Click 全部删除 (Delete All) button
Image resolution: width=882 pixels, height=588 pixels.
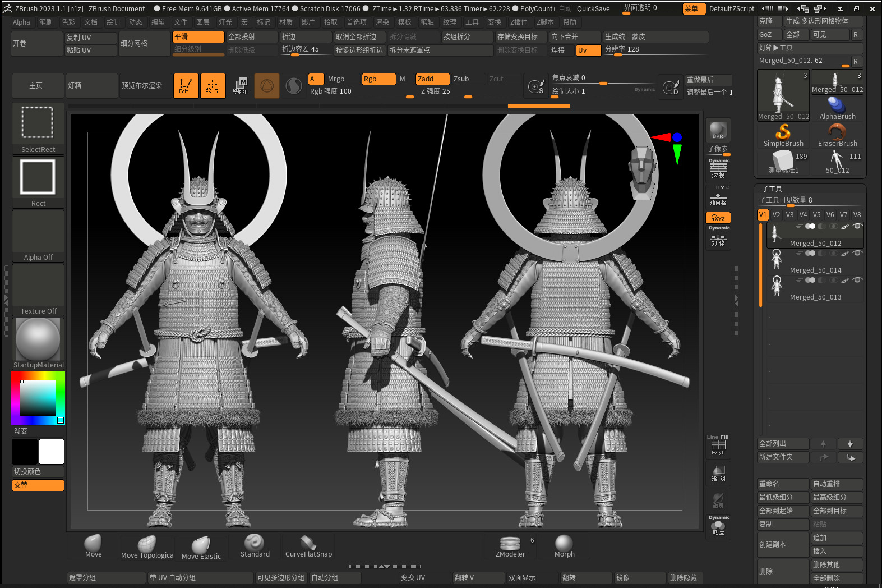point(837,578)
